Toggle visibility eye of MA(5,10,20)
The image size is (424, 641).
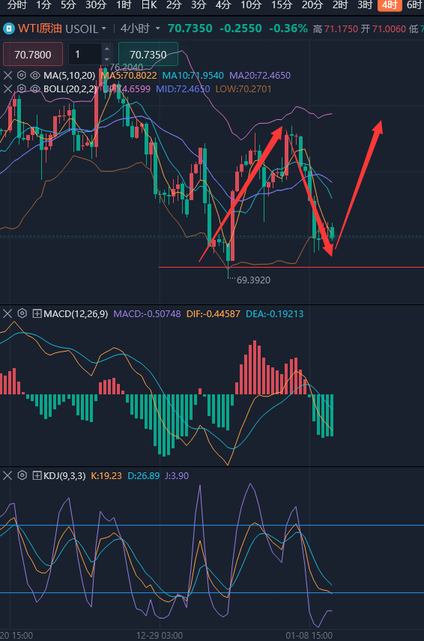tap(35, 75)
